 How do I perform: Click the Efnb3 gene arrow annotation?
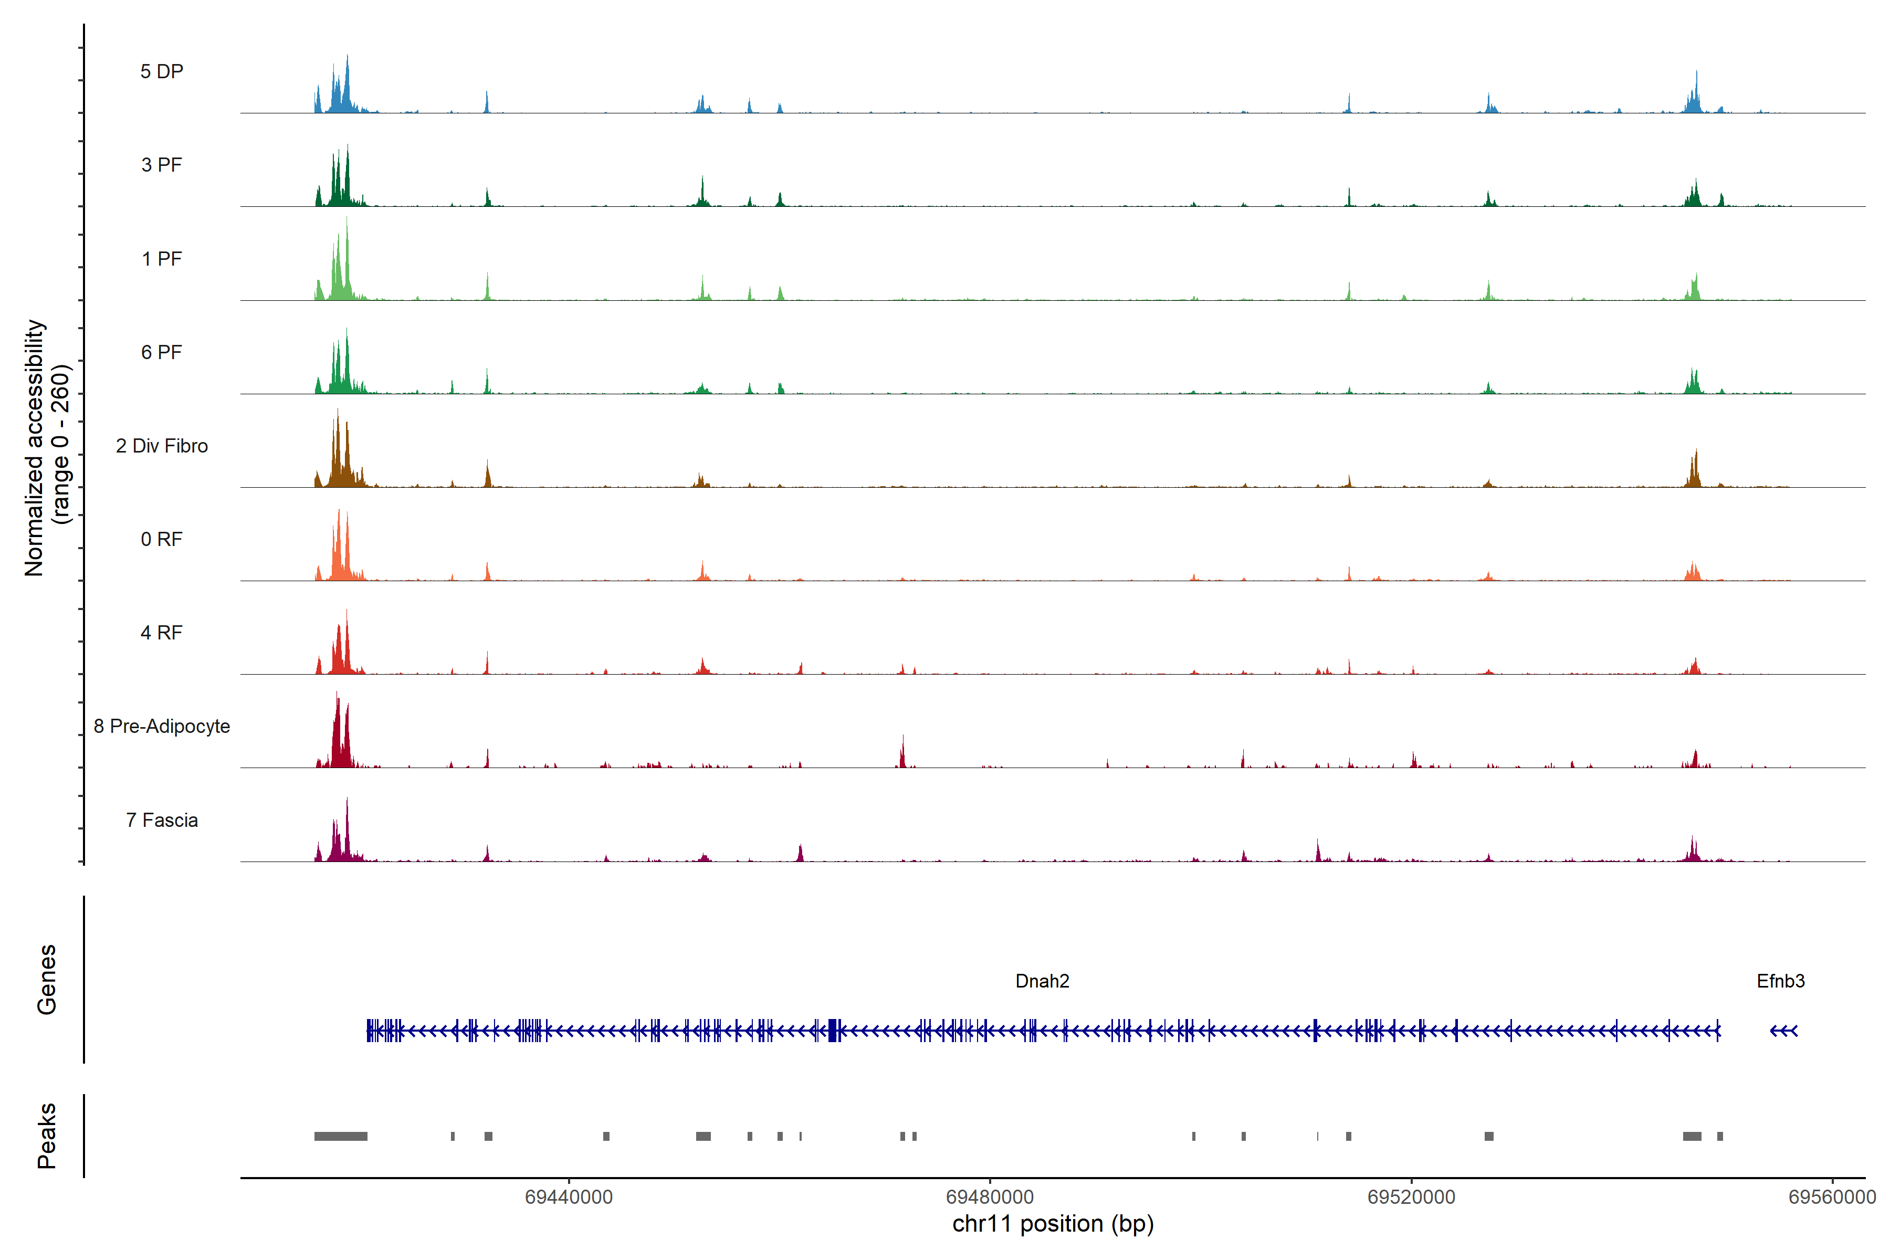point(1783,1031)
